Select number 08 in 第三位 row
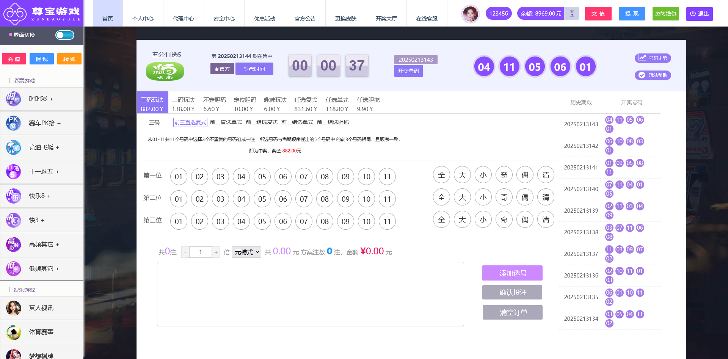This screenshot has height=359, width=728. (x=325, y=221)
